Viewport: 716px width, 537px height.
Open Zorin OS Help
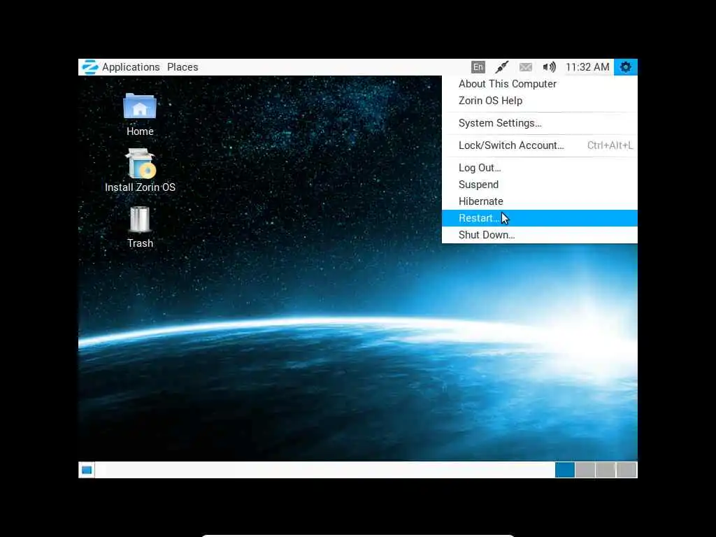539,101
